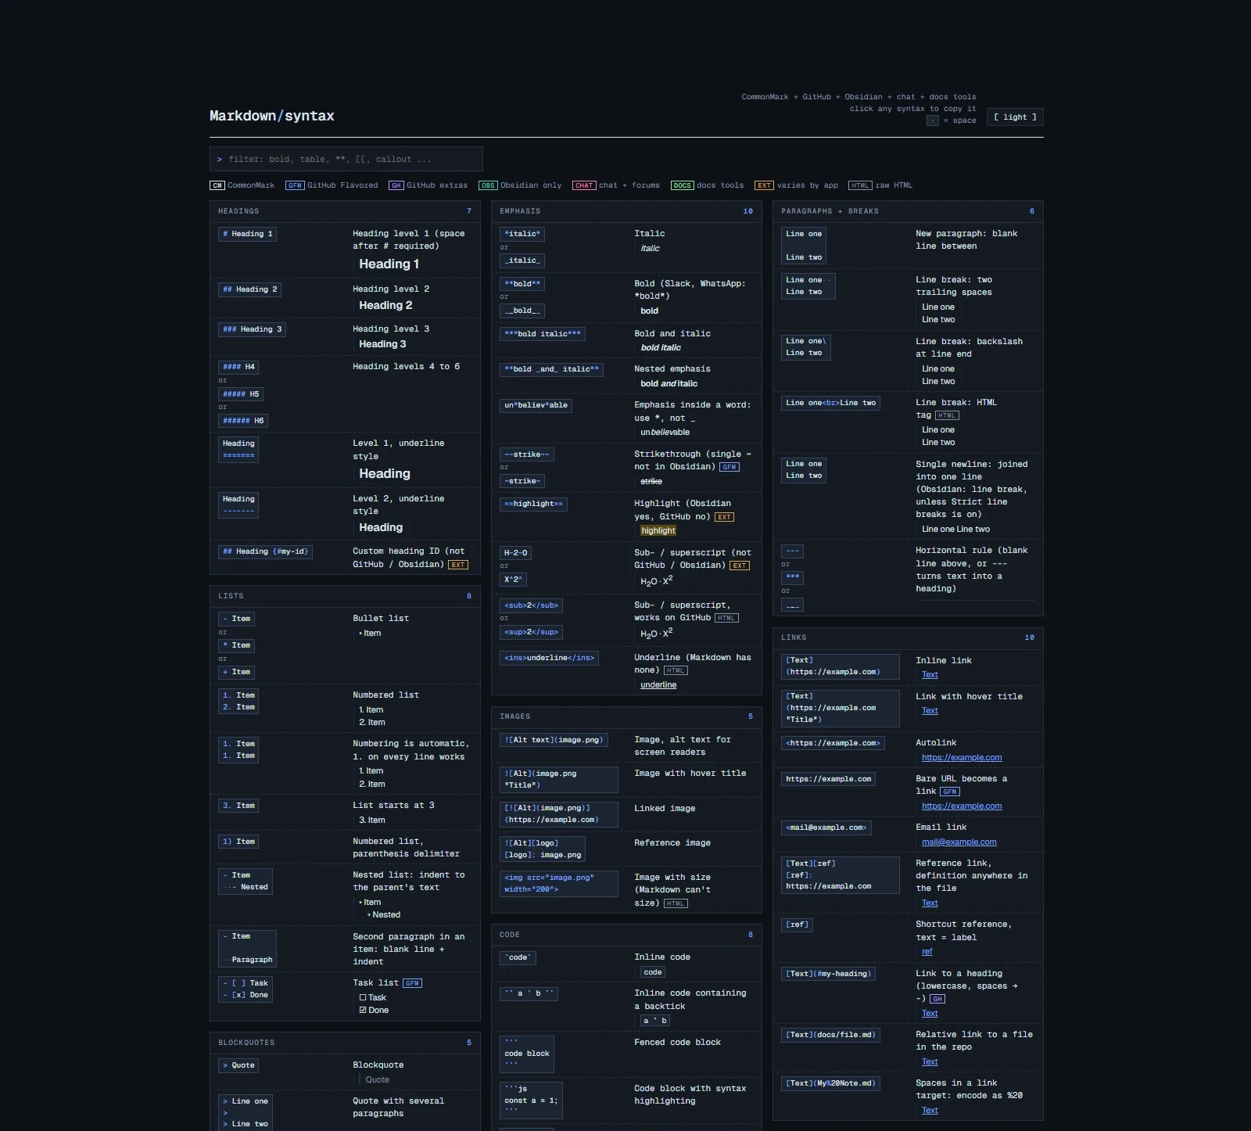
Task: Toggle the light theme button
Action: (1015, 117)
